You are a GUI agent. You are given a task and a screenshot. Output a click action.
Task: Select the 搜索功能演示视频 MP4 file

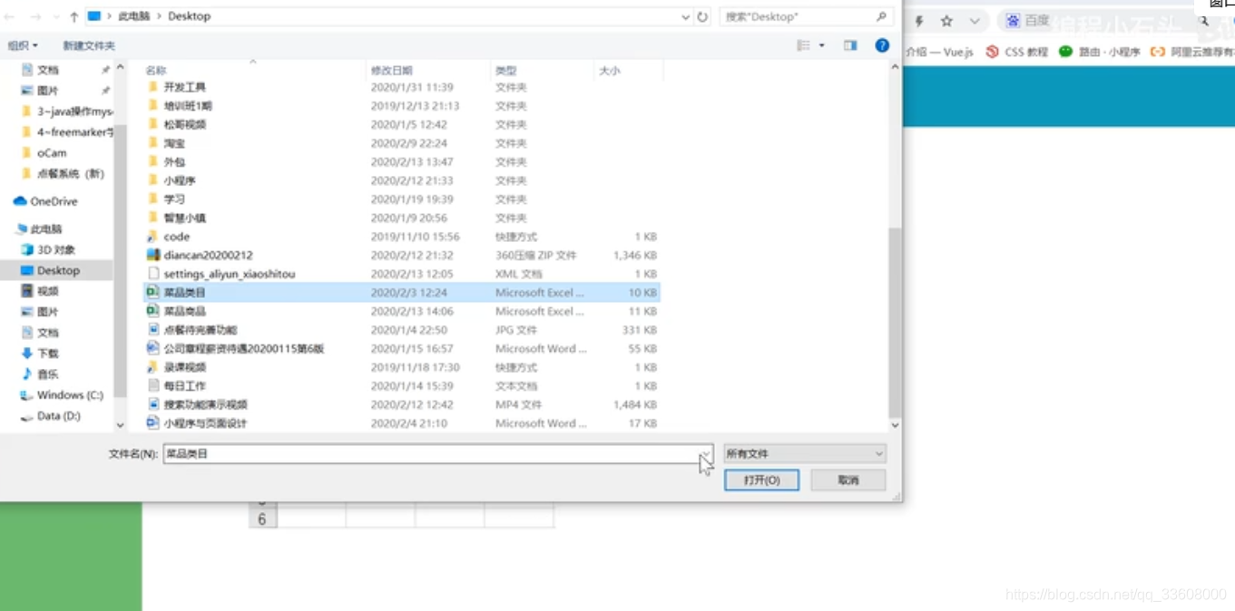[x=206, y=404]
